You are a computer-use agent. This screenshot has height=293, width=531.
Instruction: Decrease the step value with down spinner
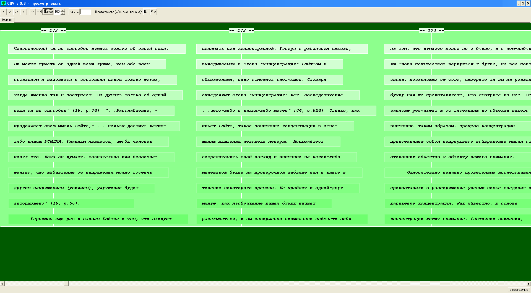(63, 13)
